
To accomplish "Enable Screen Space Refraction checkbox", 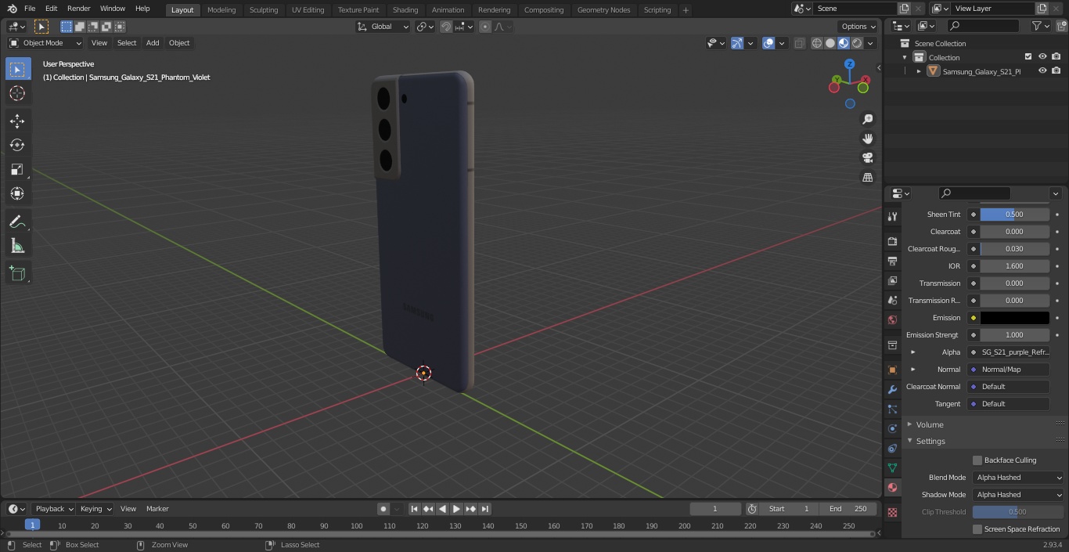I will point(977,529).
